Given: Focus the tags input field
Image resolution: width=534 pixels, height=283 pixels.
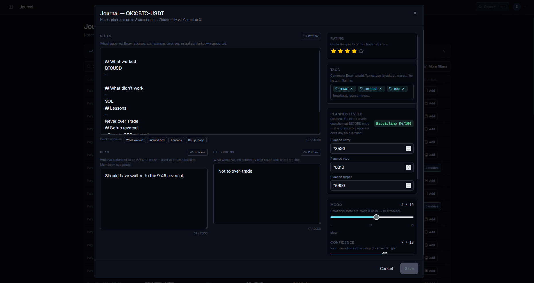Looking at the screenshot, I should pos(372,96).
